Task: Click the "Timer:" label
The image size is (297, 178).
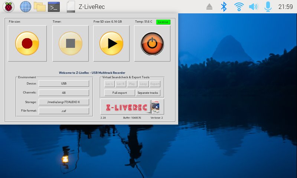Action: tap(57, 22)
